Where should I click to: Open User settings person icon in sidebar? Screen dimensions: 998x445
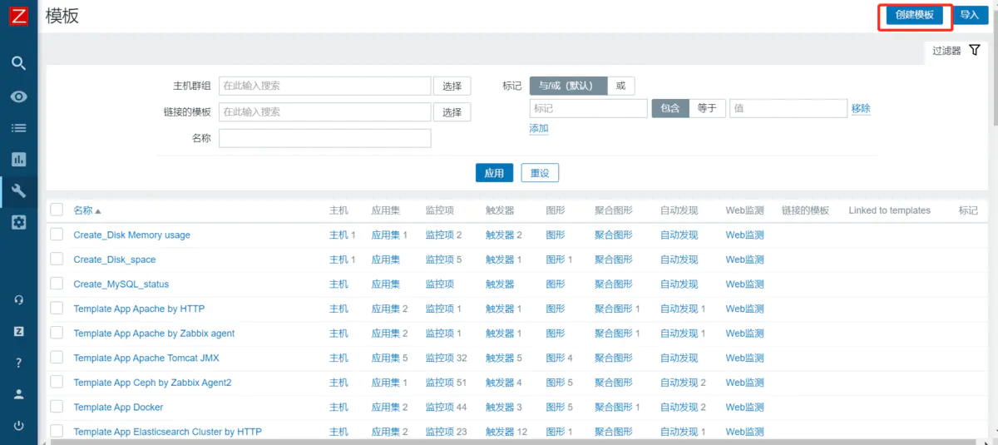pyautogui.click(x=18, y=394)
